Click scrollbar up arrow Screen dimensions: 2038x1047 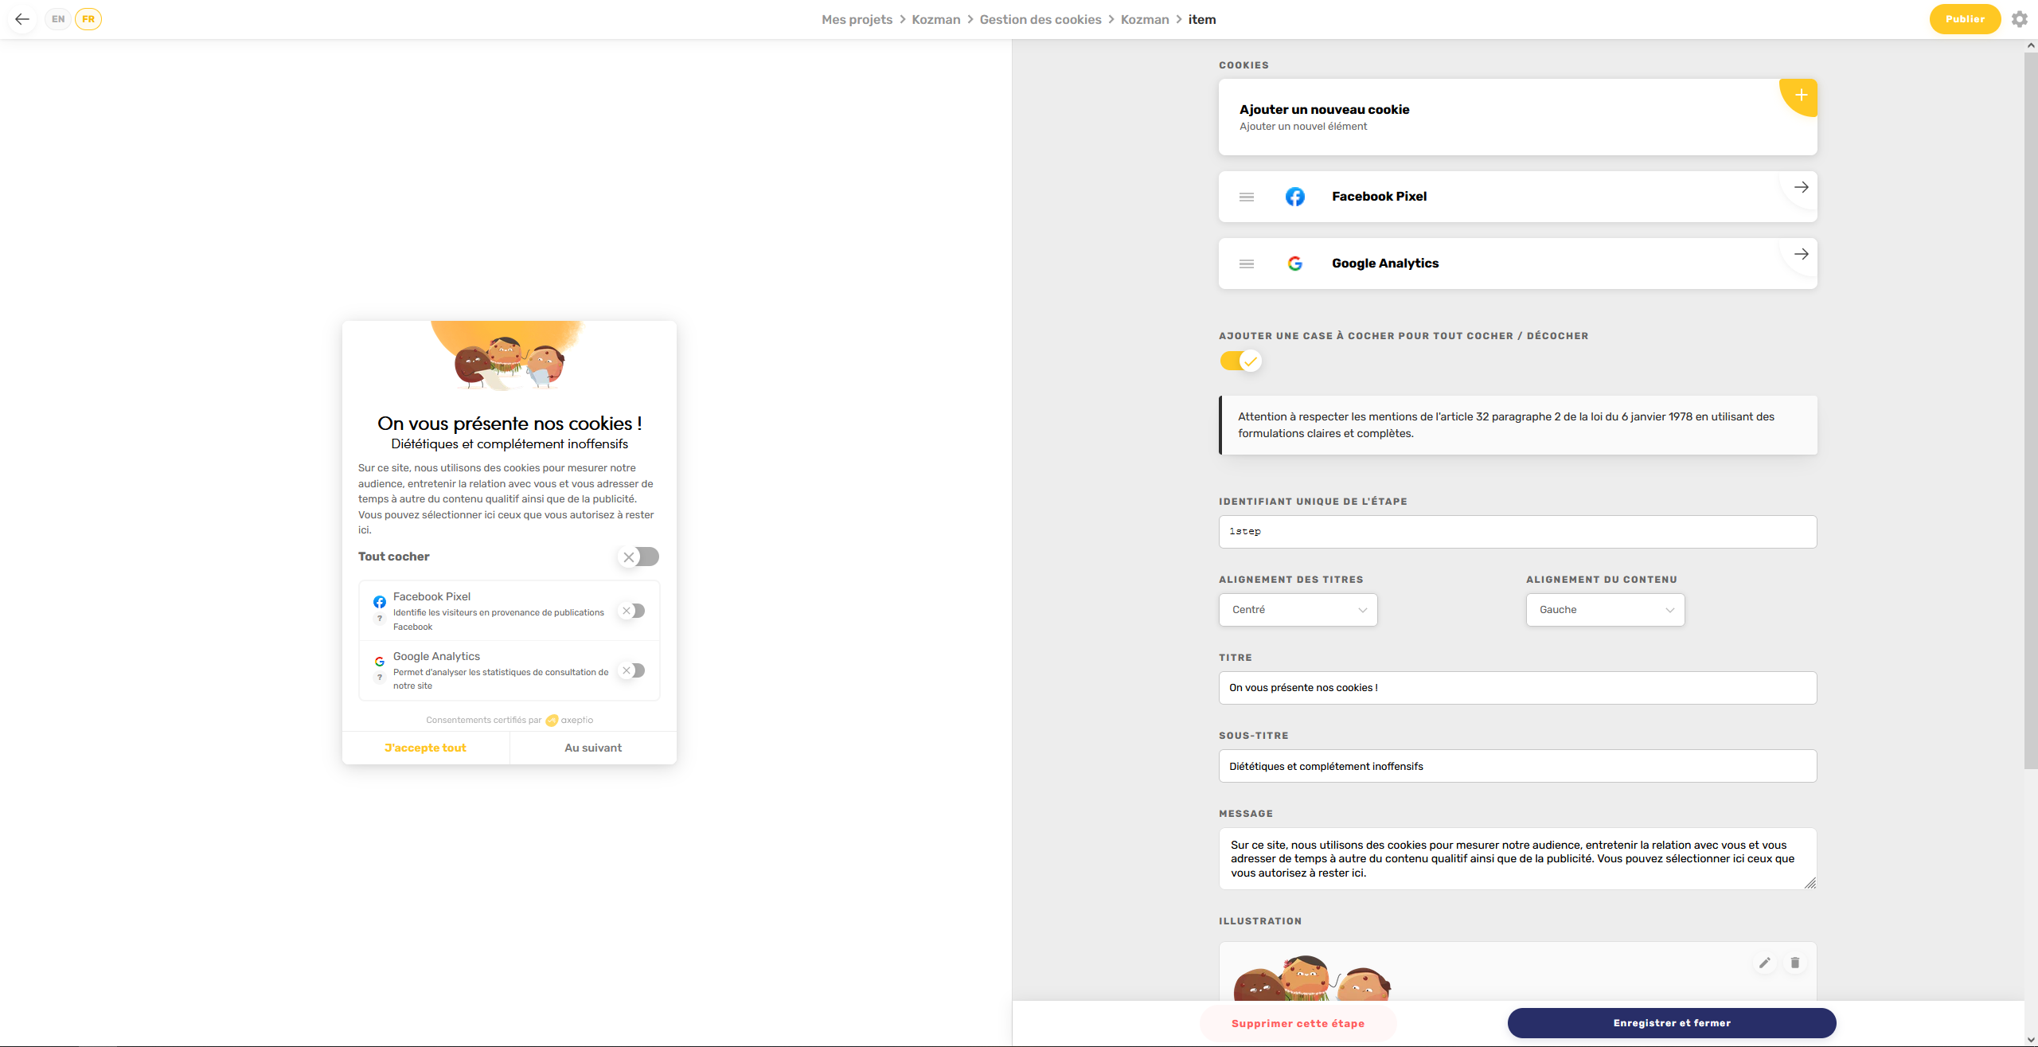coord(2031,45)
